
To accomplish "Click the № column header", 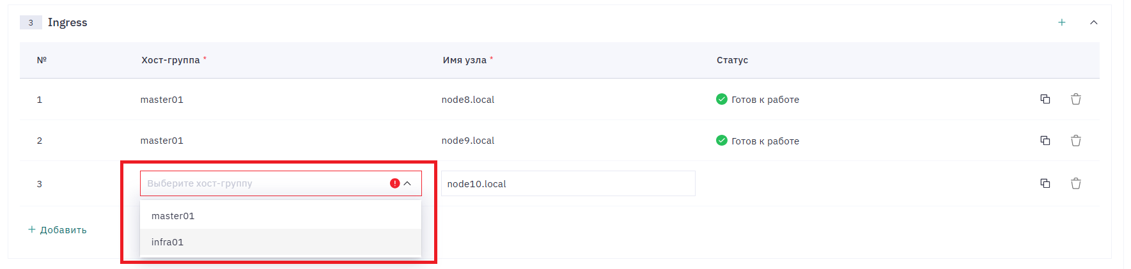I will tap(42, 60).
